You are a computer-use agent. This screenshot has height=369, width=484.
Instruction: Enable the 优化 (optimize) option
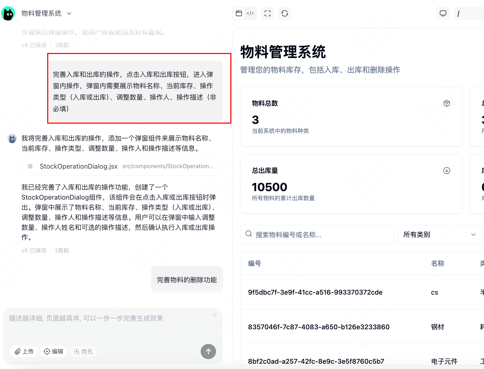click(83, 351)
